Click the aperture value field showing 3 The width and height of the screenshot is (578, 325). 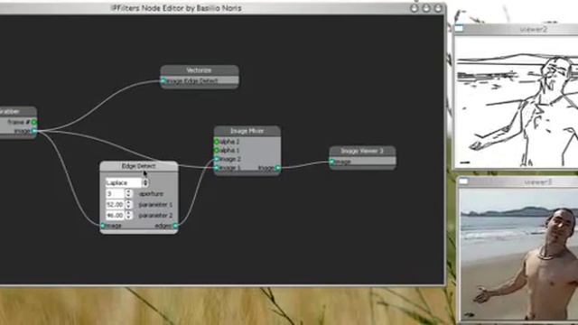[x=115, y=193]
